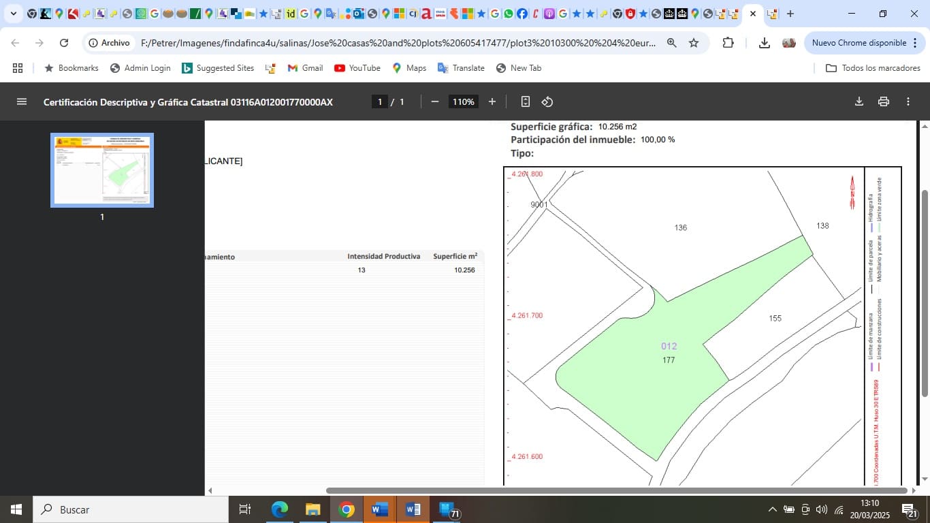Click the zoom out minus button
Screen dimensions: 930x523
[x=435, y=101]
